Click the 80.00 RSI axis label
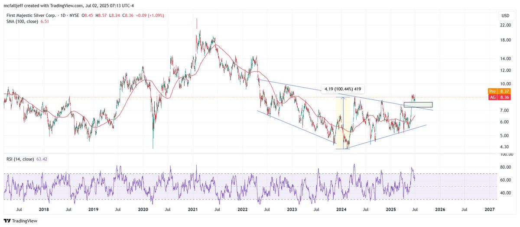 [x=506, y=167]
